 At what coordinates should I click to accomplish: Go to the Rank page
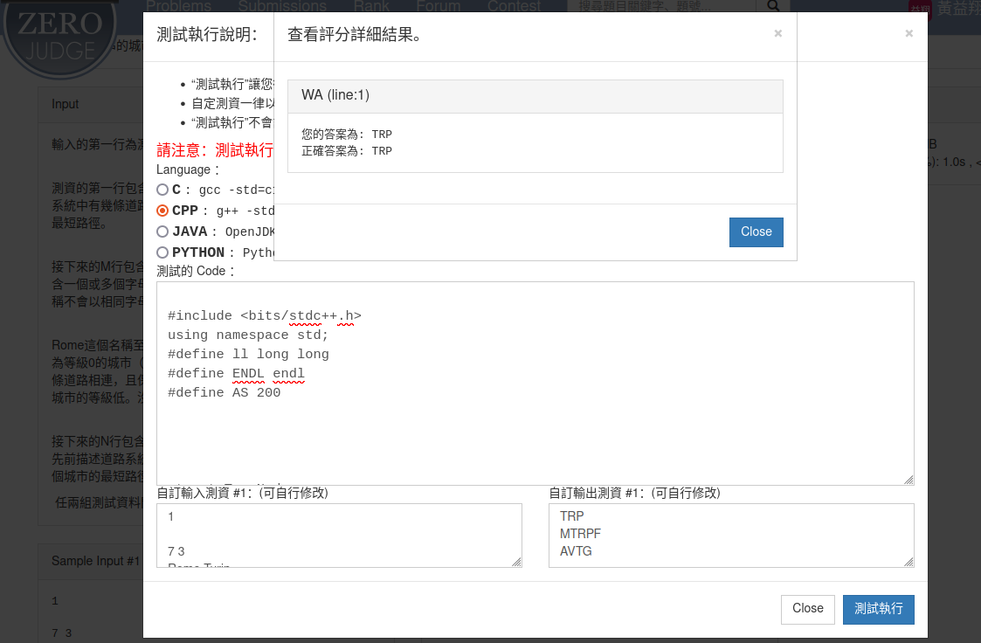pyautogui.click(x=371, y=6)
